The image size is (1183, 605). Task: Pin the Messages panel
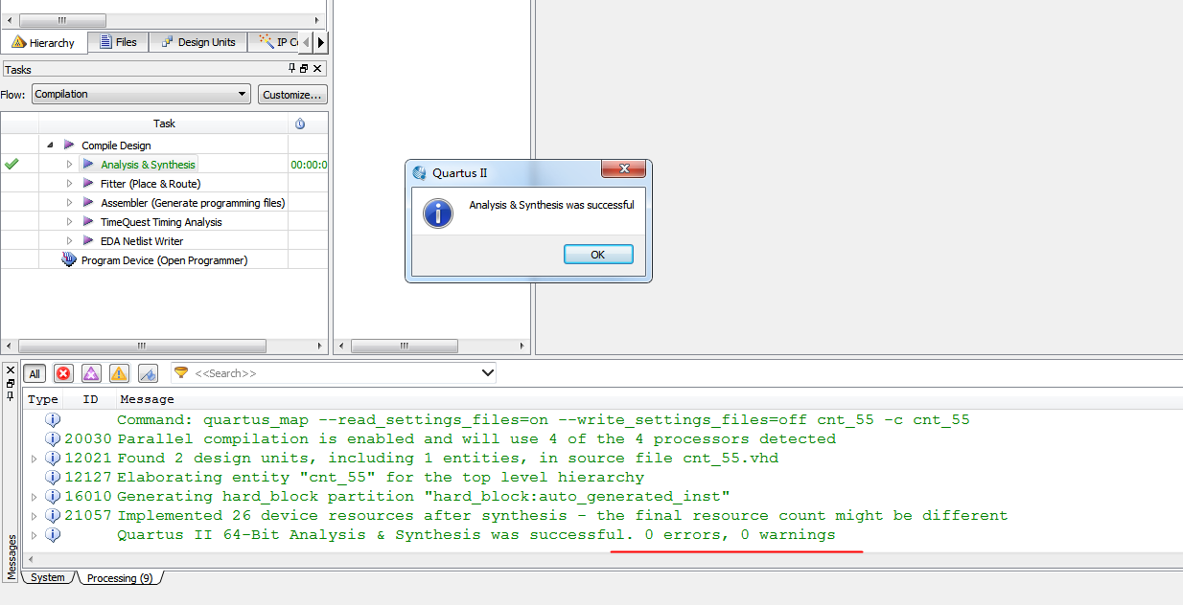[11, 394]
